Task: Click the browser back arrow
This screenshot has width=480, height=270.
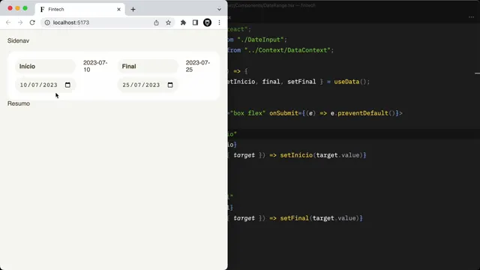Action: tap(8, 22)
